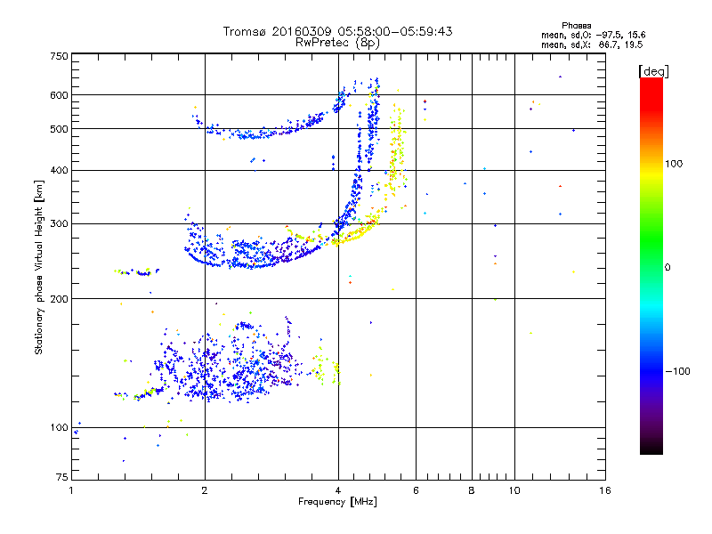Click the 'Frequency [MHz]' axis label
712x534 pixels.
click(x=338, y=502)
